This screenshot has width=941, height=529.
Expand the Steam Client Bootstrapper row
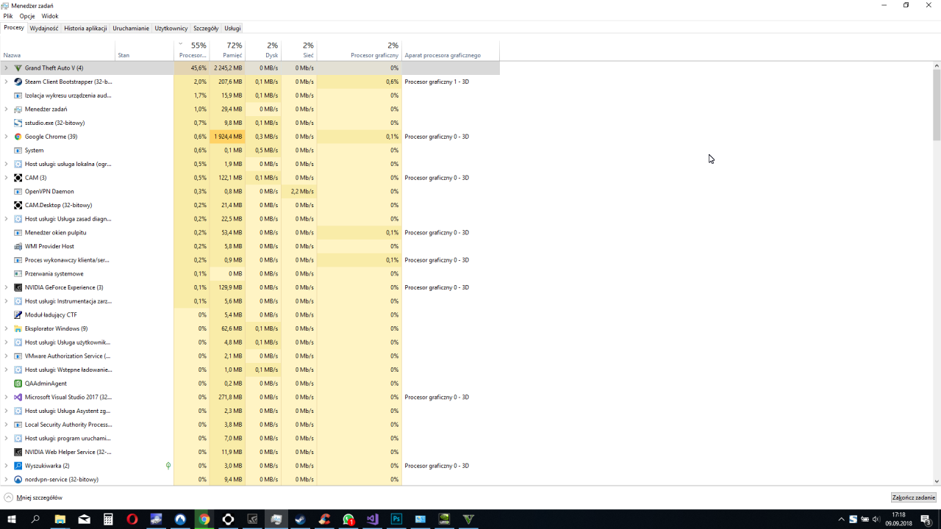(6, 82)
